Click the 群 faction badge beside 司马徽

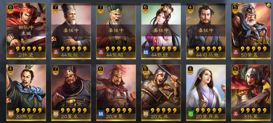coord(191,52)
